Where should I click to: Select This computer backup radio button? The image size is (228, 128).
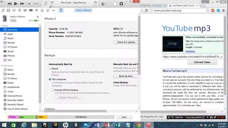coord(50,79)
